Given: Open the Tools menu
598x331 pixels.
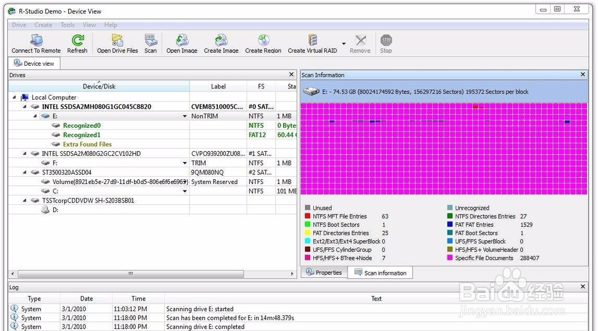Looking at the screenshot, I should (x=68, y=24).
